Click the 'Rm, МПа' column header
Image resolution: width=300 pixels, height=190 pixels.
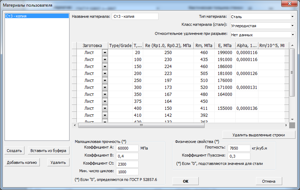(204, 46)
